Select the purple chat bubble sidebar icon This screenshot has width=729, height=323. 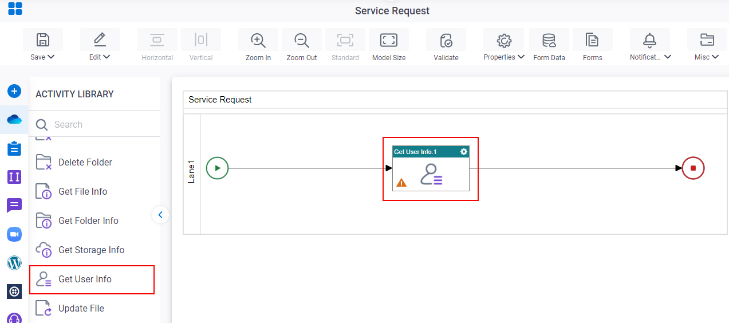pyautogui.click(x=14, y=205)
